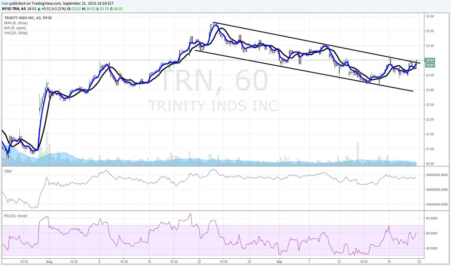This screenshot has width=451, height=266.
Task: Click the 22.50 price axis label
Action: click(430, 104)
